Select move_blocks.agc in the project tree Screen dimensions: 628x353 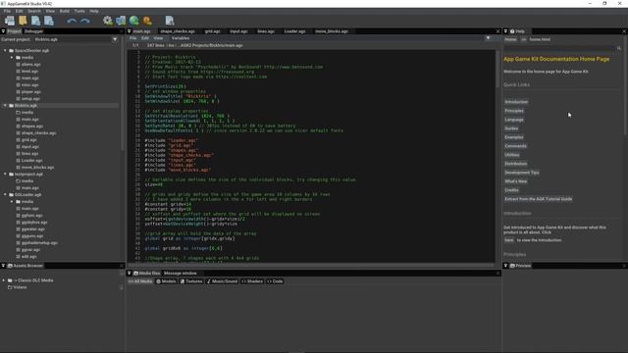pos(37,168)
